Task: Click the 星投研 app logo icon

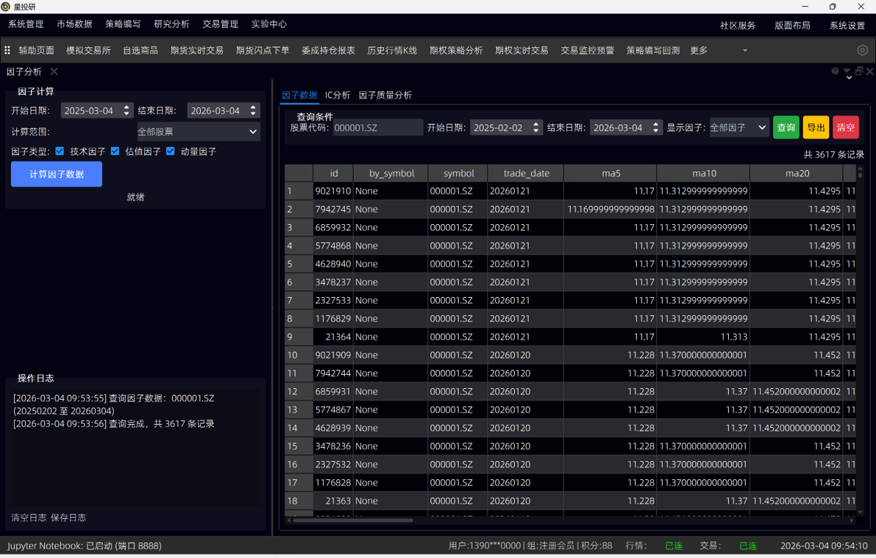Action: (x=6, y=7)
